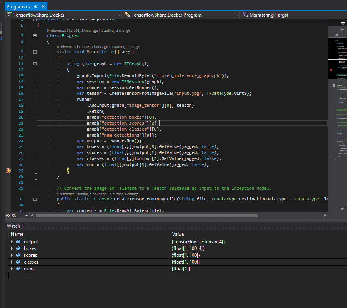Pin the Program.cs tab
Screen dimensions: 347x308
tap(36, 7)
